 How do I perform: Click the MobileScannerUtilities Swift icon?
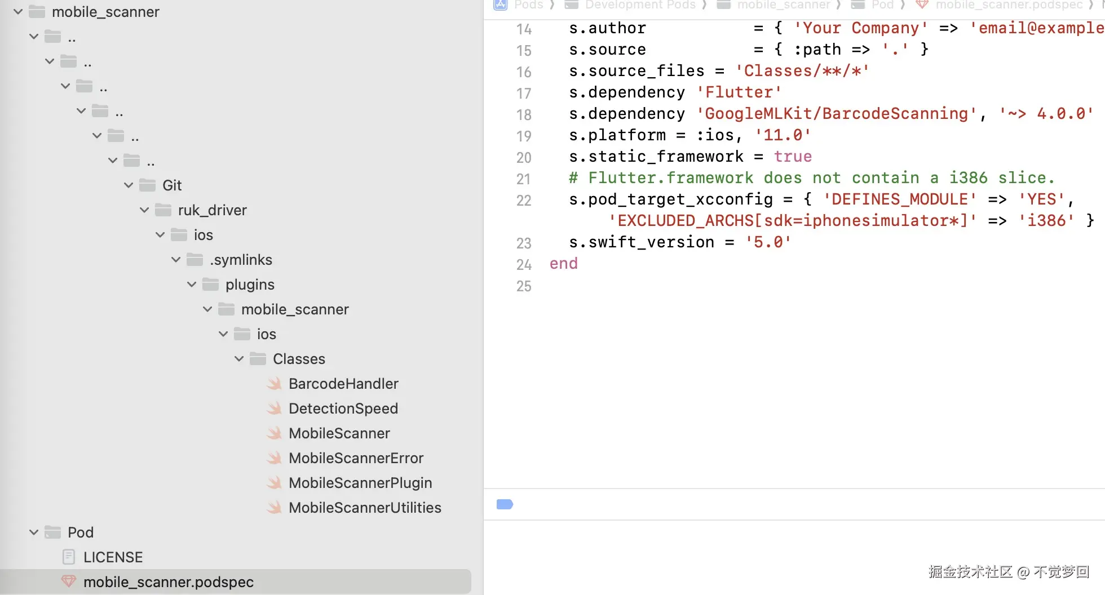point(275,508)
